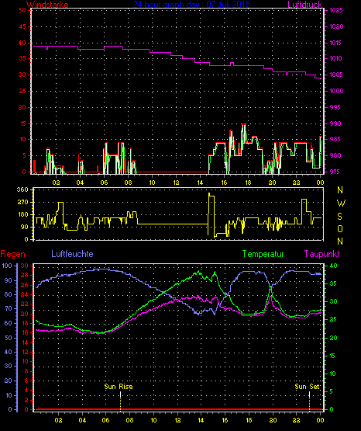The image size is (361, 431).
Task: Click the 50 wind speed scale value
Action: coord(22,10)
